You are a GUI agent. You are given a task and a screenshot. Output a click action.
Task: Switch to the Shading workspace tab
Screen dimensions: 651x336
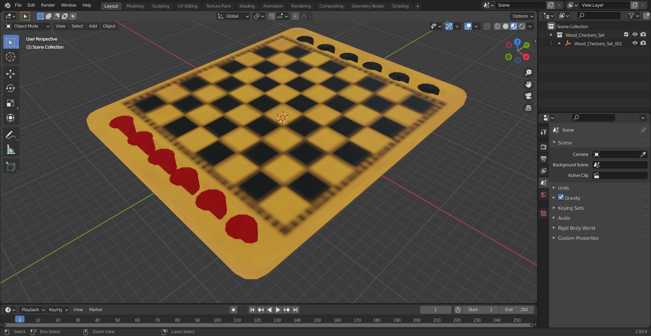[247, 6]
